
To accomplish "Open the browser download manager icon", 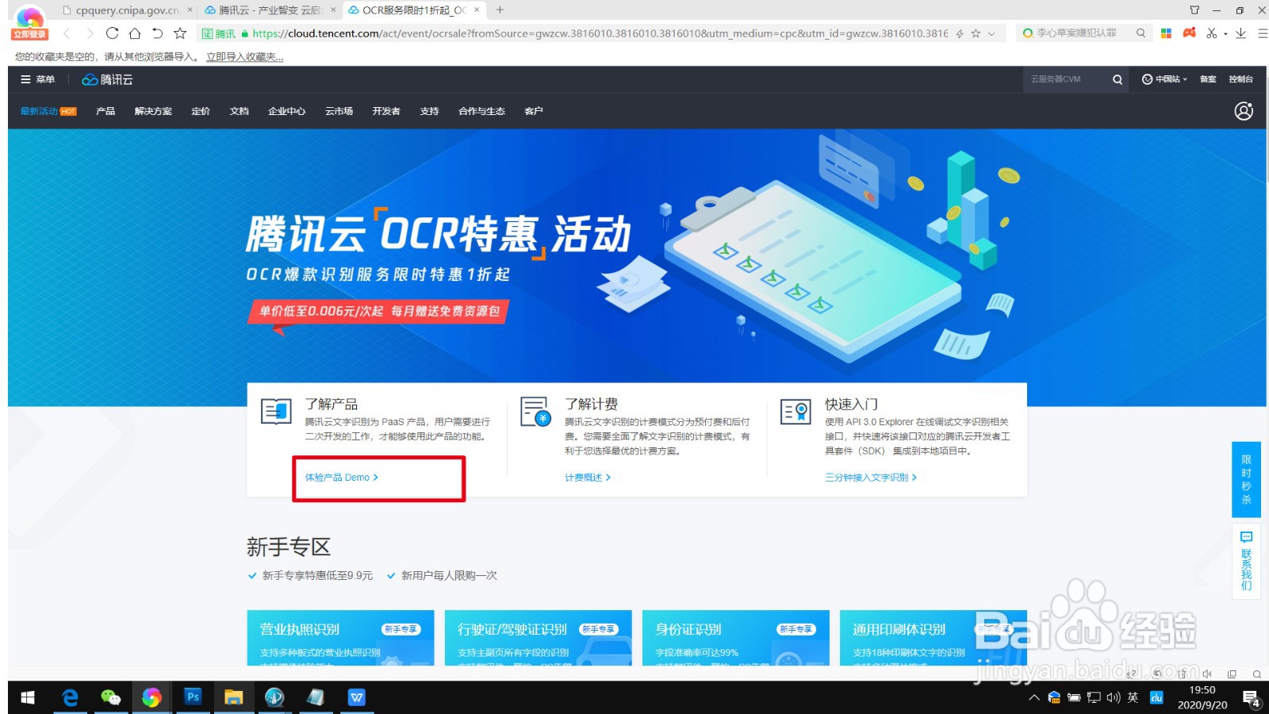I will tap(1240, 33).
